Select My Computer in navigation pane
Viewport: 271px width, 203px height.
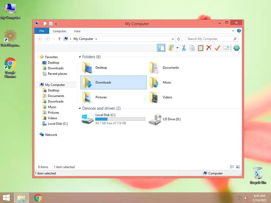point(55,85)
